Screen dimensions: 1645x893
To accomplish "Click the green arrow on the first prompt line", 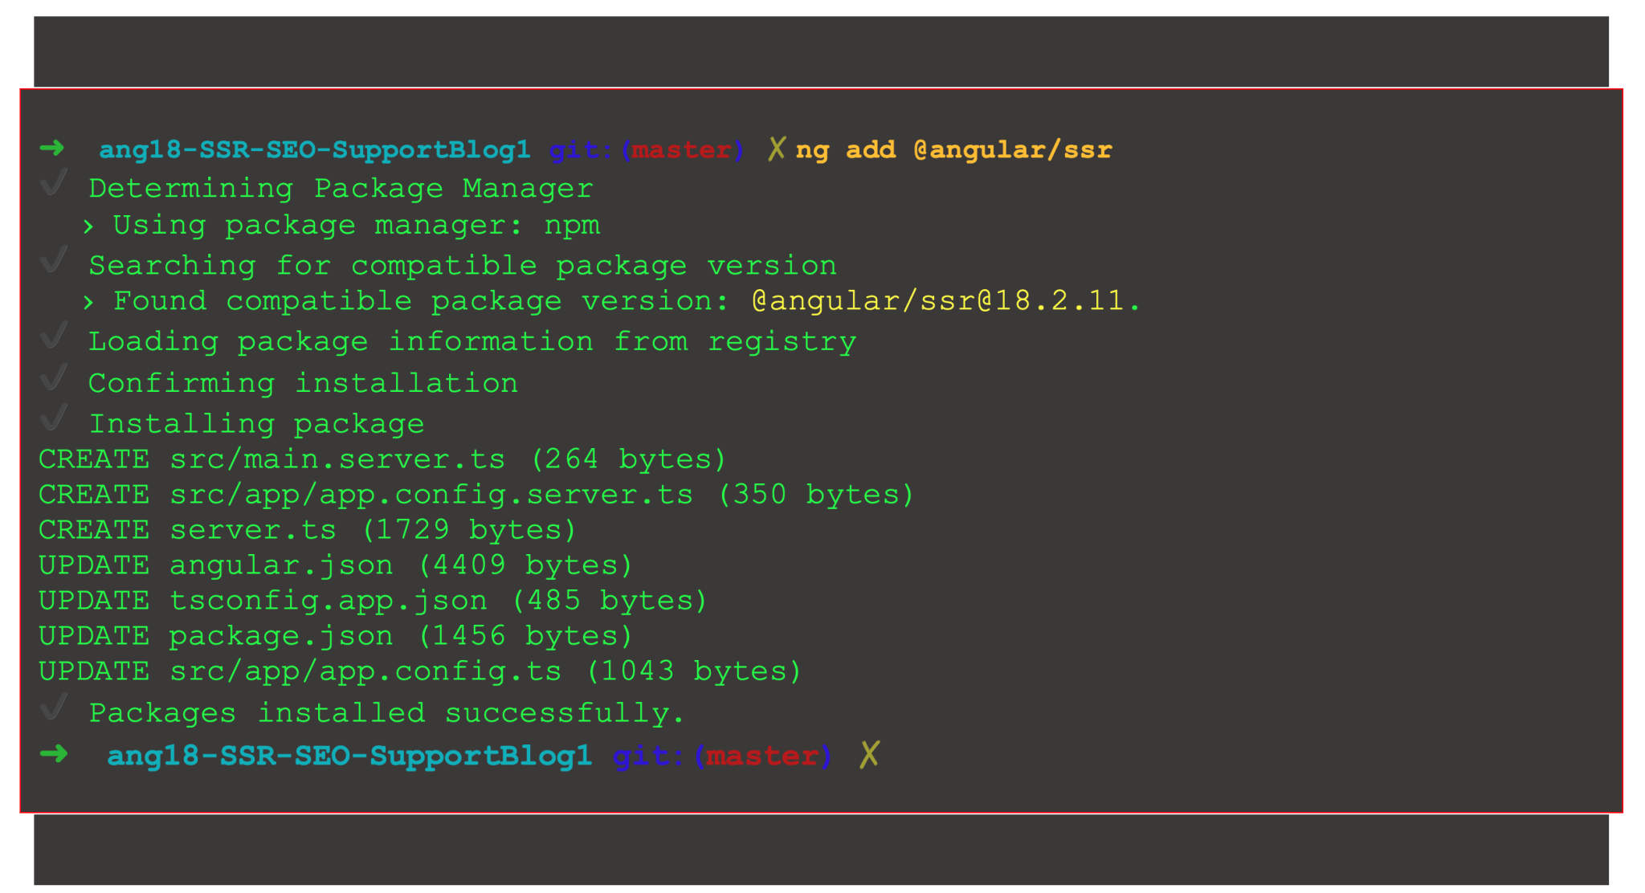I will tap(52, 149).
